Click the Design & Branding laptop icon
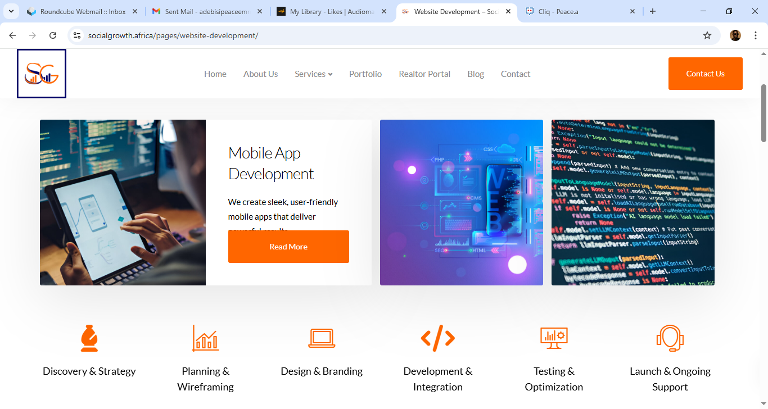 322,338
